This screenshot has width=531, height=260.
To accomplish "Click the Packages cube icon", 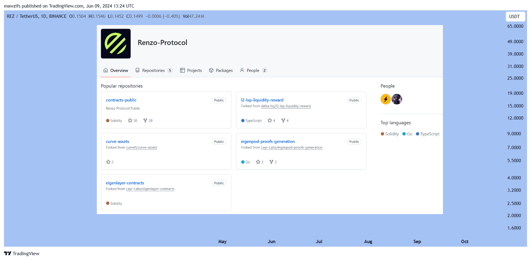I will tap(211, 70).
